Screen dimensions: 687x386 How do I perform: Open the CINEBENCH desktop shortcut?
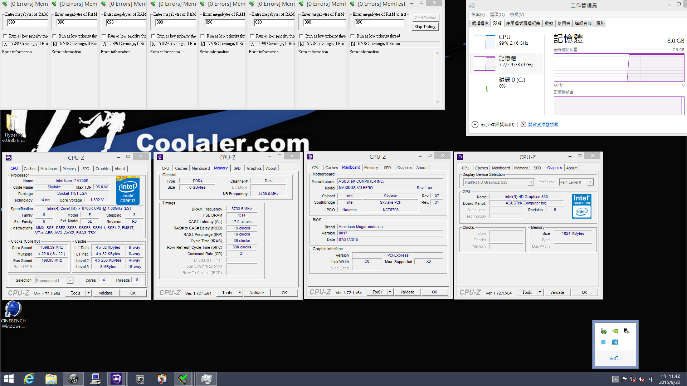click(13, 309)
